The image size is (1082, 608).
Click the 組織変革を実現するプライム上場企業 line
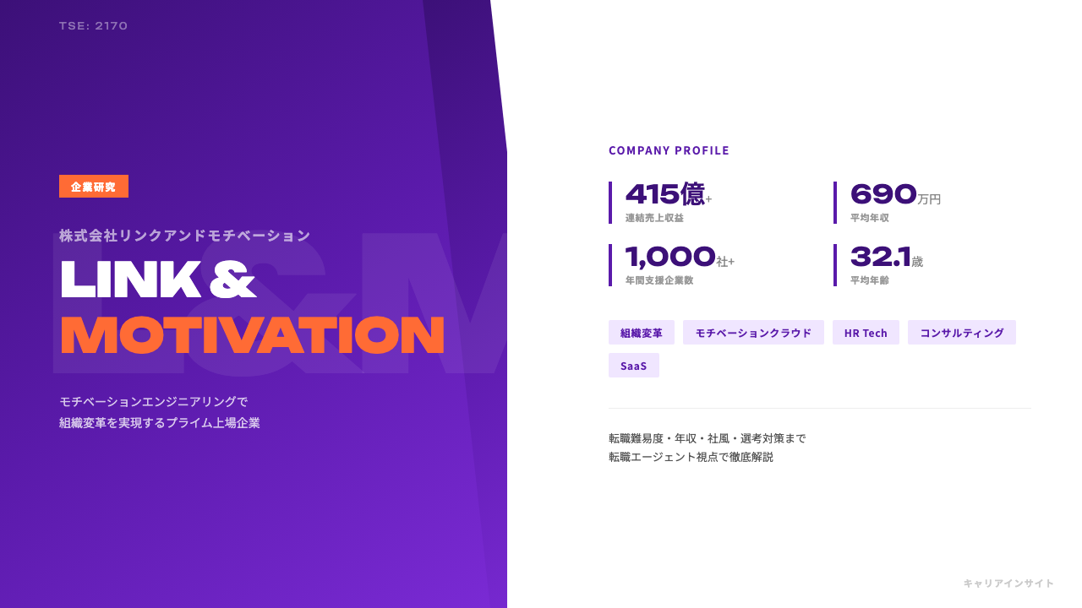[x=160, y=422]
